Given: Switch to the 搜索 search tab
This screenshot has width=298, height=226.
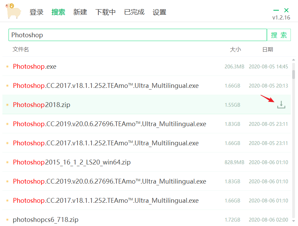Looking at the screenshot, I should click(x=58, y=12).
